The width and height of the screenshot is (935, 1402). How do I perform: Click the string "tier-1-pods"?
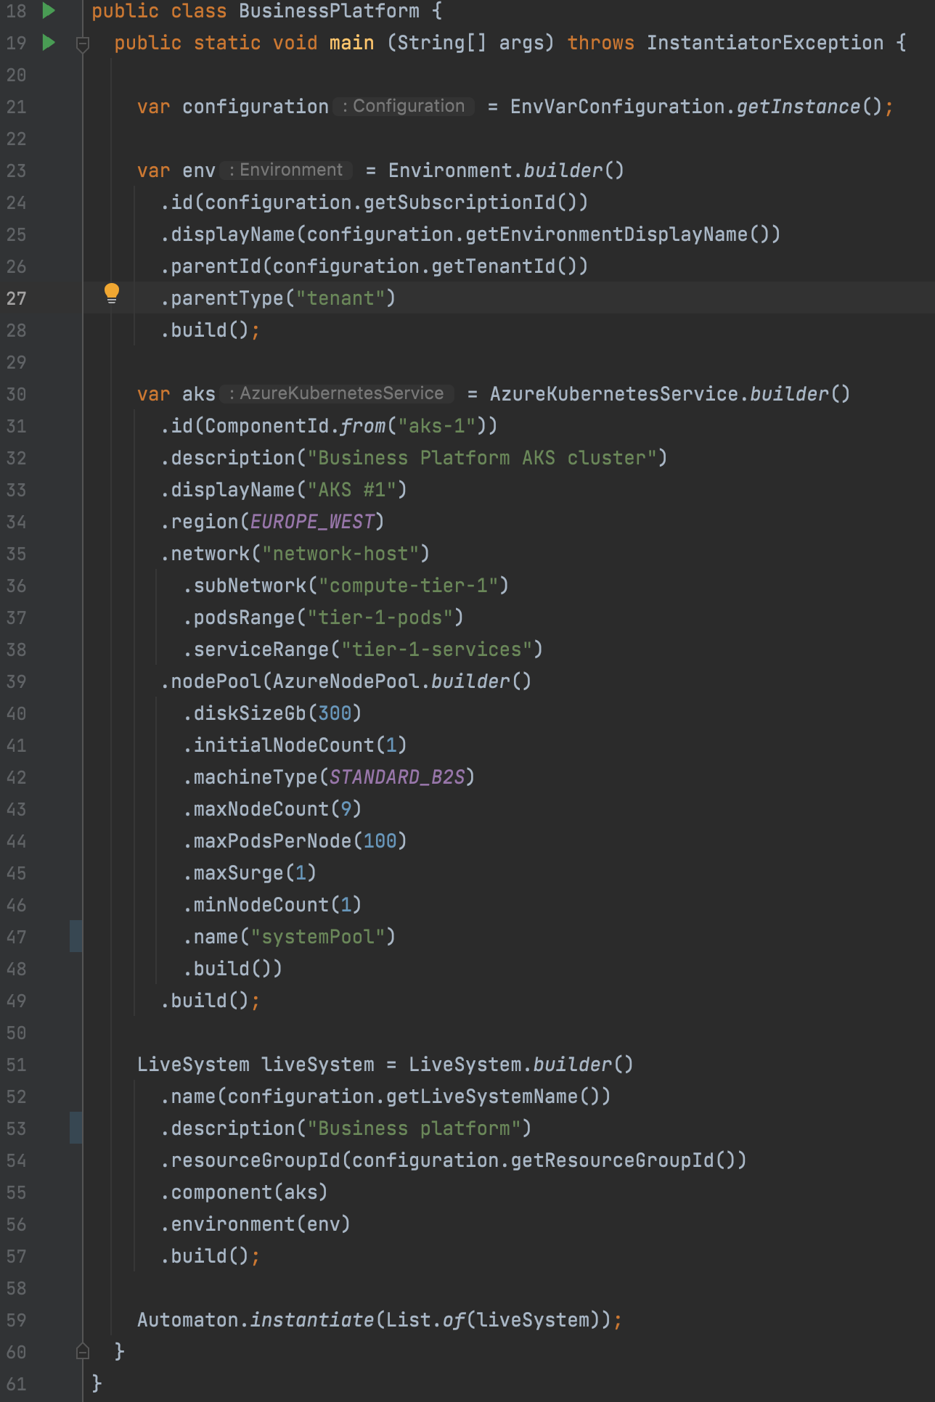tap(380, 618)
